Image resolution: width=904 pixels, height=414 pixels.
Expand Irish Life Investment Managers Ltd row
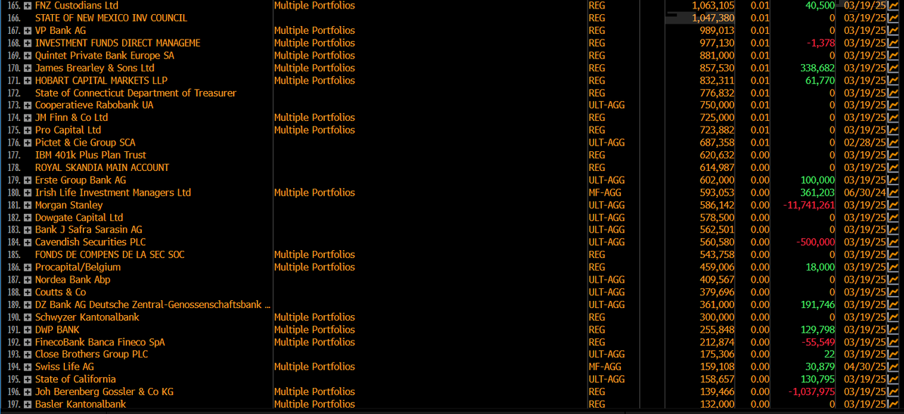point(28,192)
